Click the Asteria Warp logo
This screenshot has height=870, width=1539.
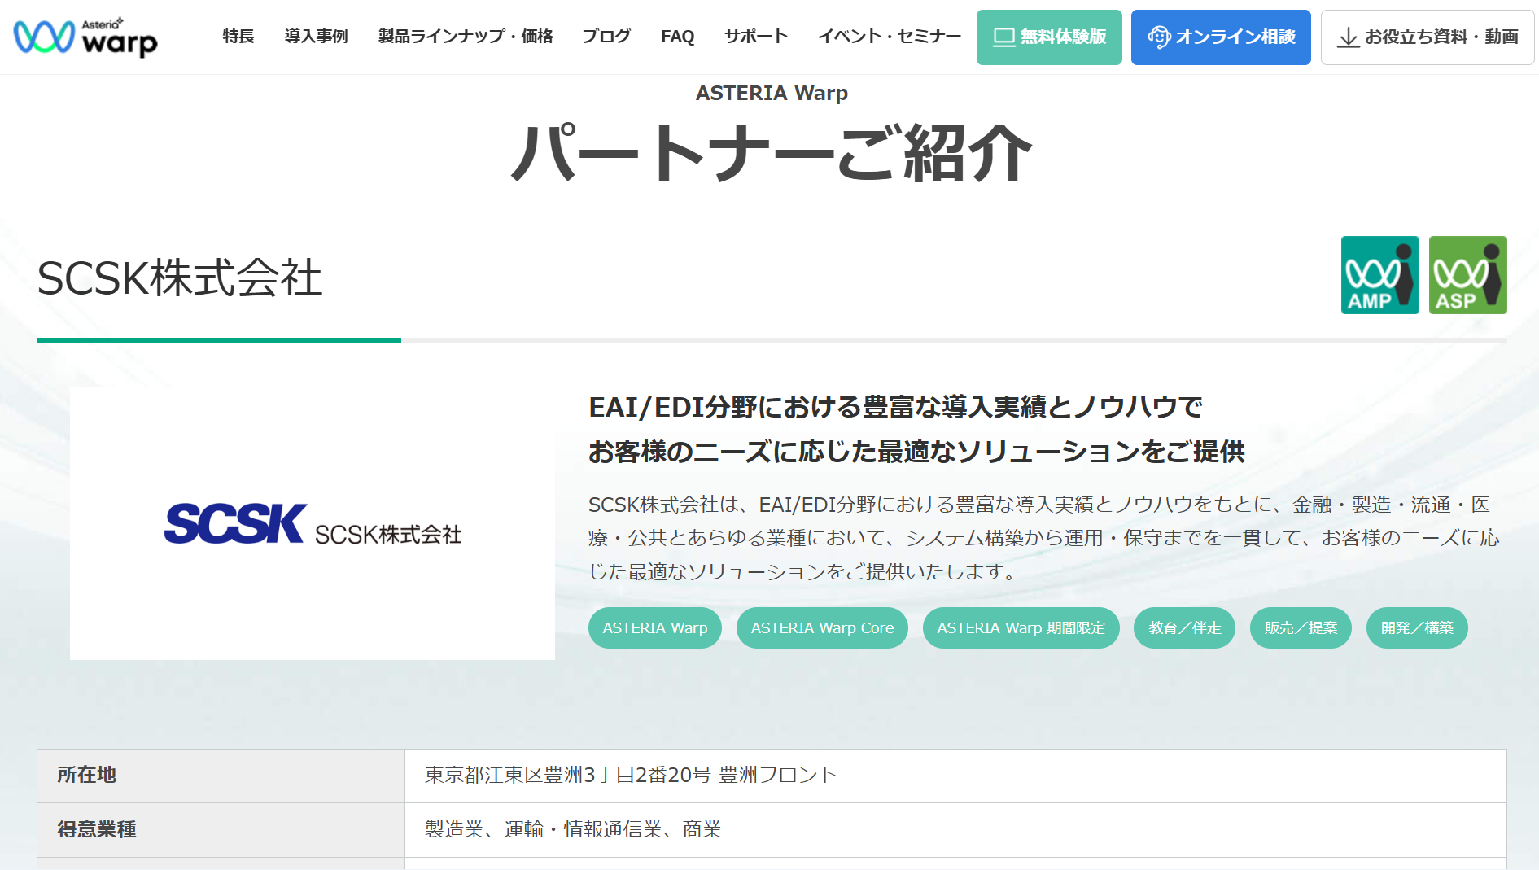[x=85, y=37]
